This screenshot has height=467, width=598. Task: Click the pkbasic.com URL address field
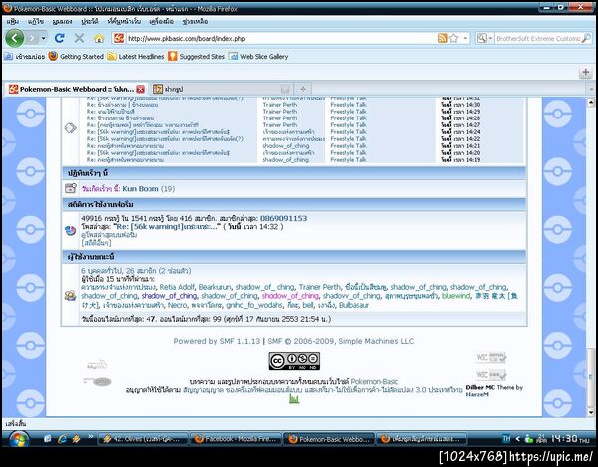pos(280,38)
